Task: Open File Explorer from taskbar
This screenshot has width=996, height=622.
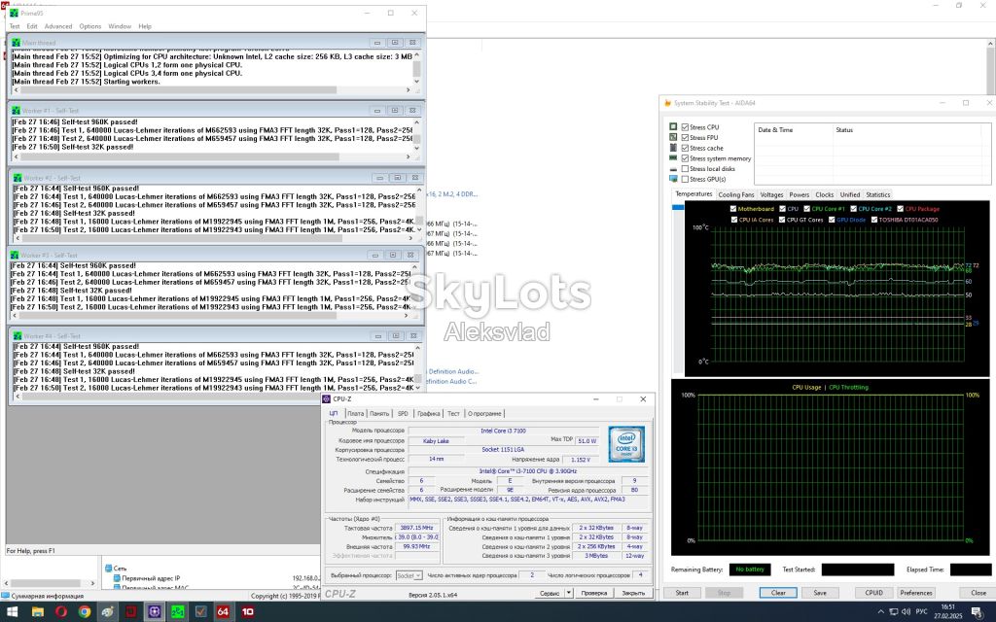Action: pyautogui.click(x=38, y=612)
